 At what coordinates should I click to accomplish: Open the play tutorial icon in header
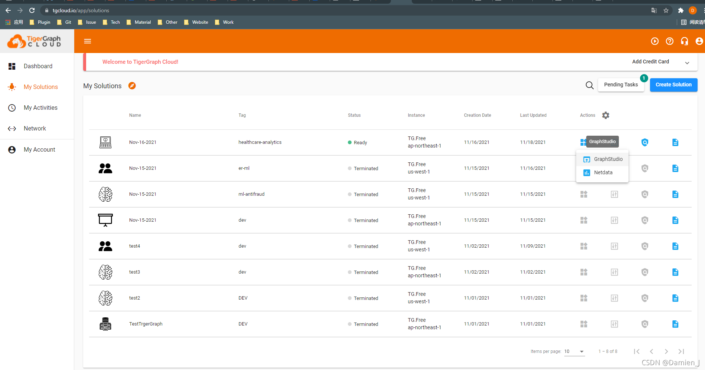pyautogui.click(x=655, y=41)
